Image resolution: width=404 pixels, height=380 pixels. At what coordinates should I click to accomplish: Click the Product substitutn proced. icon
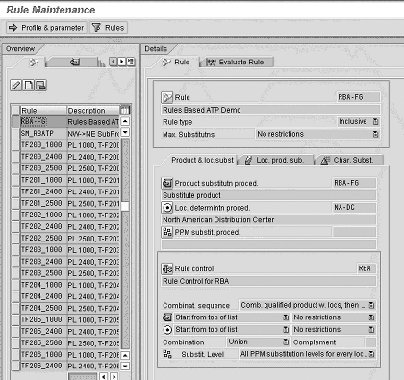[166, 183]
